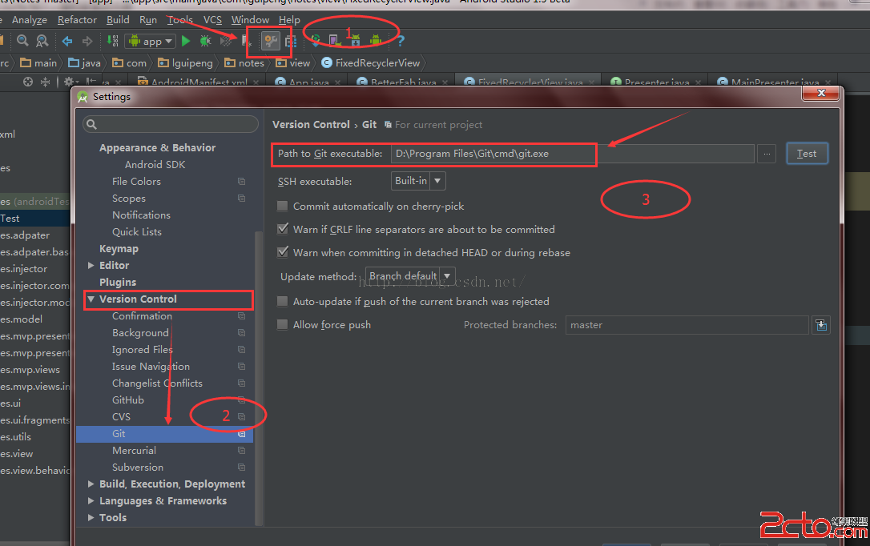
Task: Switch to BetterFab.java editor tab
Action: point(403,82)
